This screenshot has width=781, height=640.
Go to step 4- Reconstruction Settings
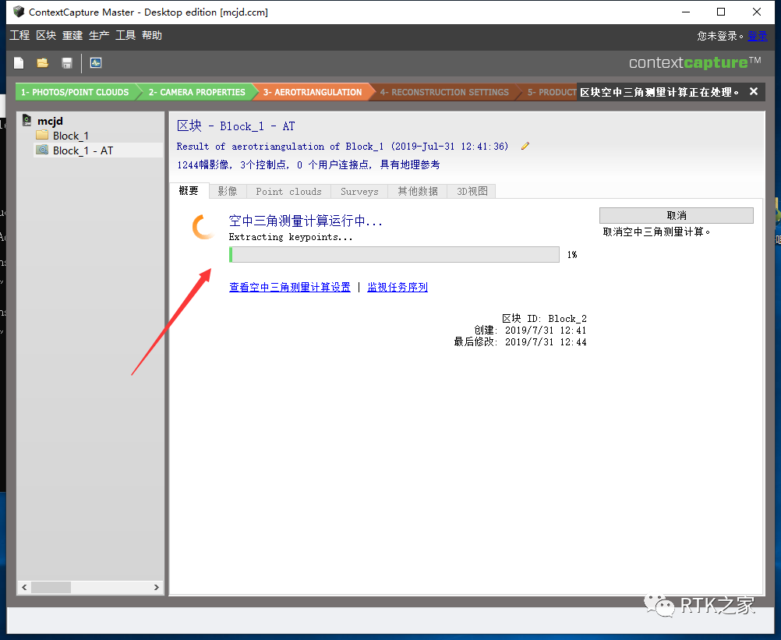[x=444, y=92]
